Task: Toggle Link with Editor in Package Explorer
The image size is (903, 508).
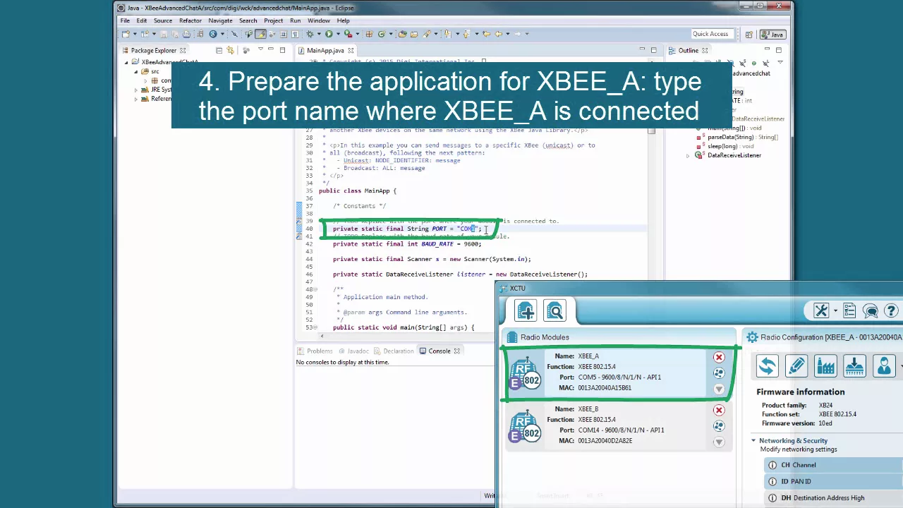Action: tap(231, 50)
